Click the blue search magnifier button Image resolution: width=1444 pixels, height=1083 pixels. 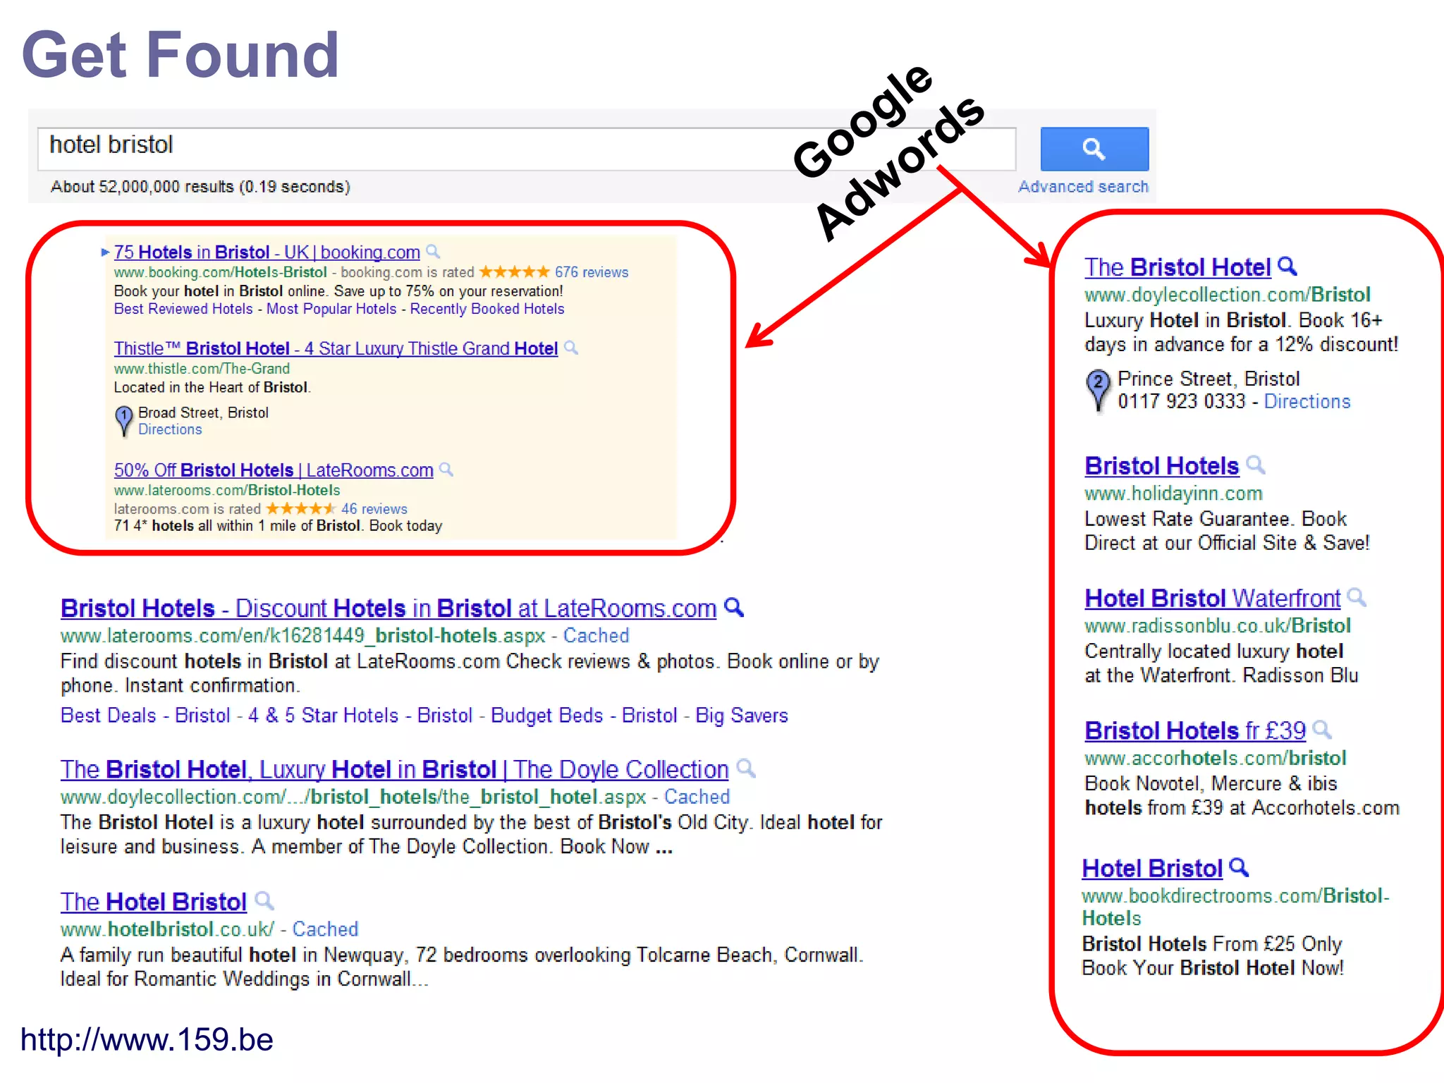click(1094, 149)
